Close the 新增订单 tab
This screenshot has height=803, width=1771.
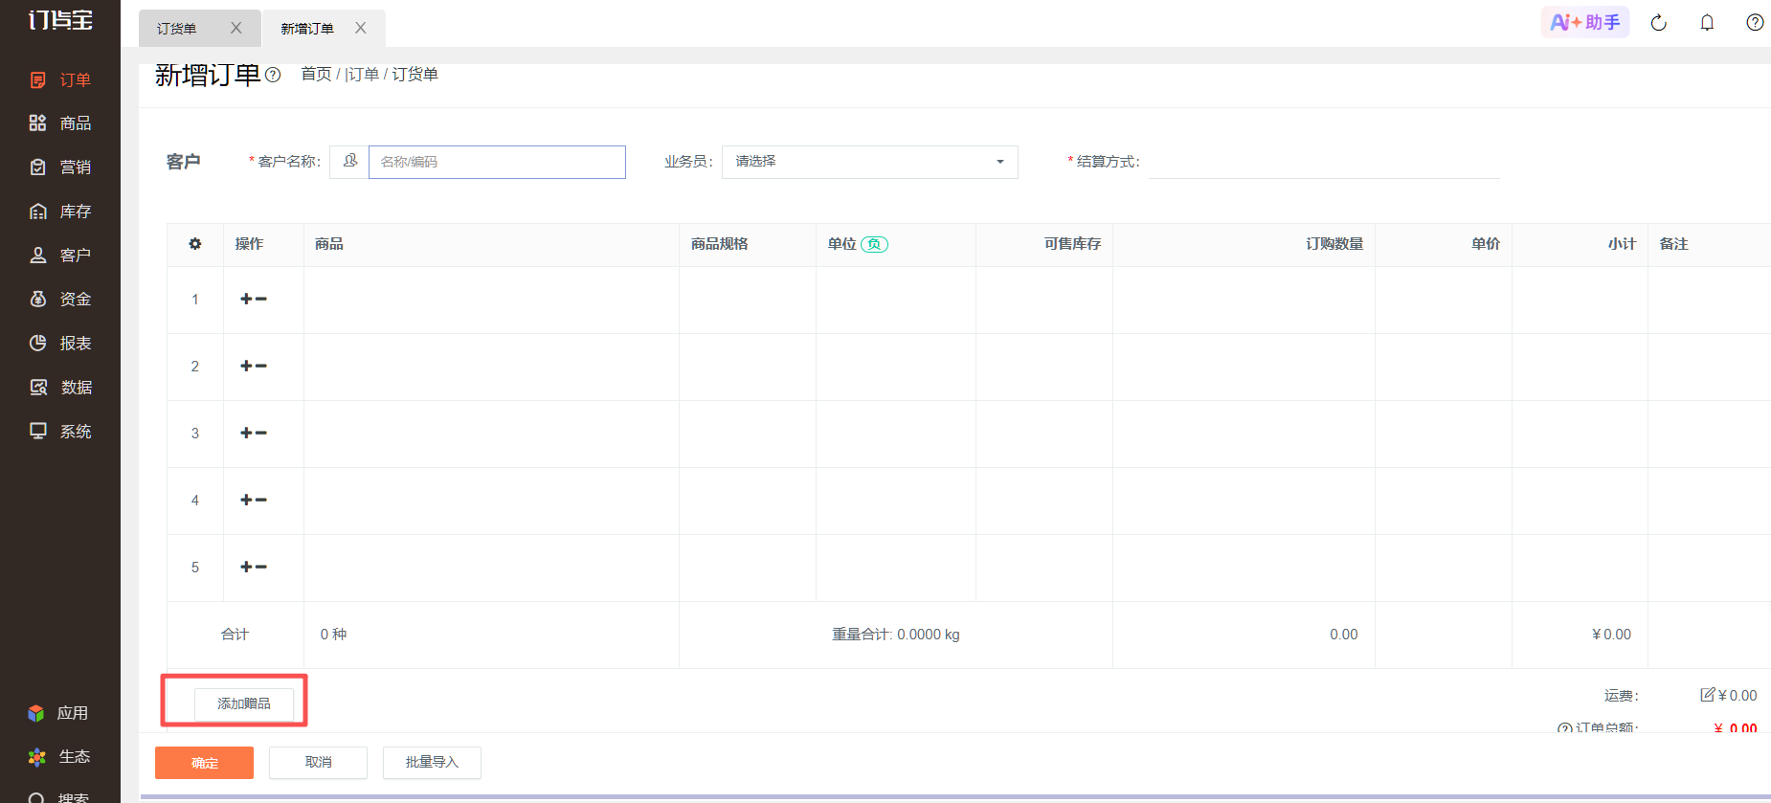pyautogui.click(x=360, y=28)
